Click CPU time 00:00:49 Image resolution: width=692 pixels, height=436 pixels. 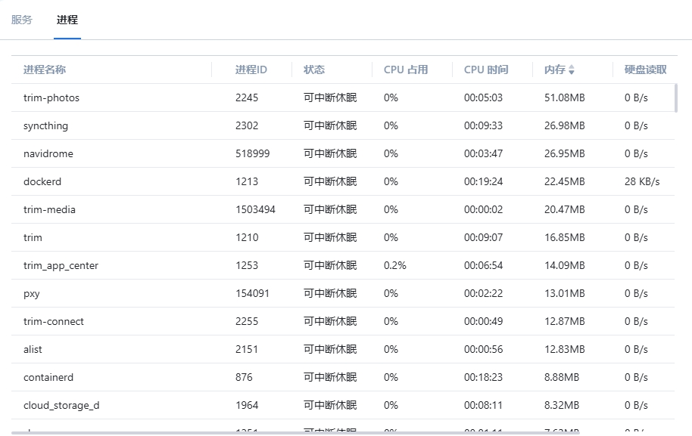point(483,321)
